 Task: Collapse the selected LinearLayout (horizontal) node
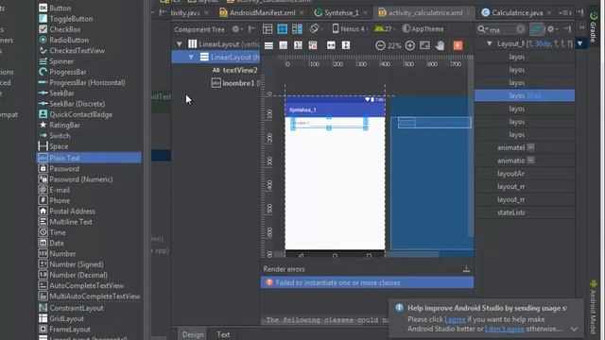coord(191,57)
